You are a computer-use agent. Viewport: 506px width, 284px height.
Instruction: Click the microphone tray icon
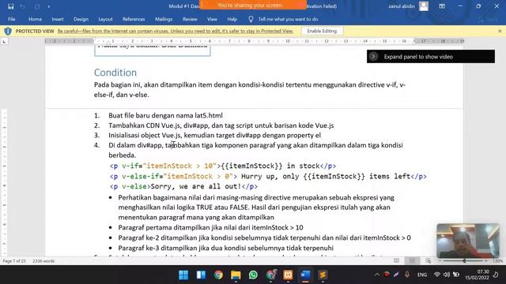coord(407,275)
